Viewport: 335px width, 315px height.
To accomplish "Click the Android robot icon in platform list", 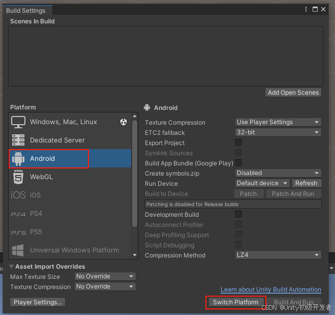I will [18, 159].
